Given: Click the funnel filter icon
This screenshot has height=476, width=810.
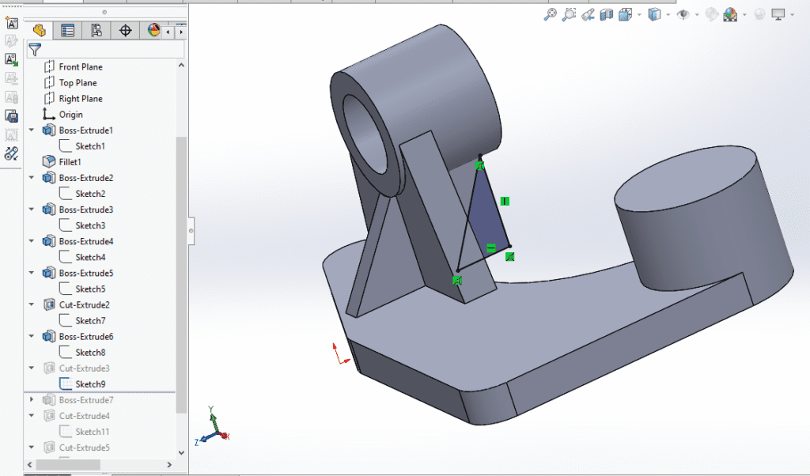Looking at the screenshot, I should 35,50.
